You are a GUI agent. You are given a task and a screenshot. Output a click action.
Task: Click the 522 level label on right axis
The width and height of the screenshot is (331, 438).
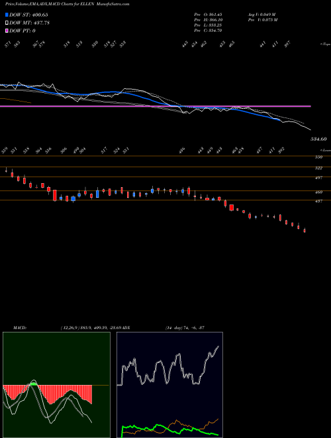coord(318,168)
